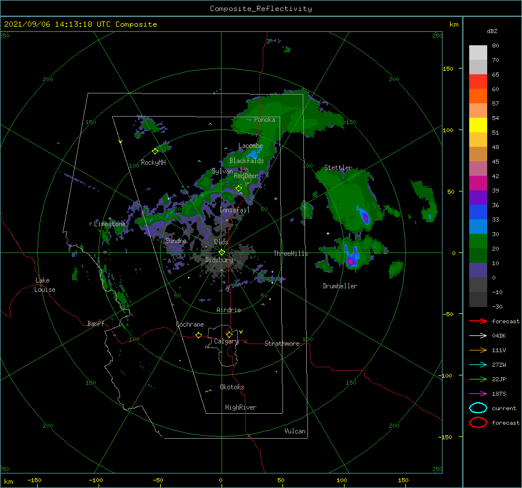This screenshot has width=522, height=488.
Task: Click the orange 111V arrow legend icon
Action: click(478, 350)
